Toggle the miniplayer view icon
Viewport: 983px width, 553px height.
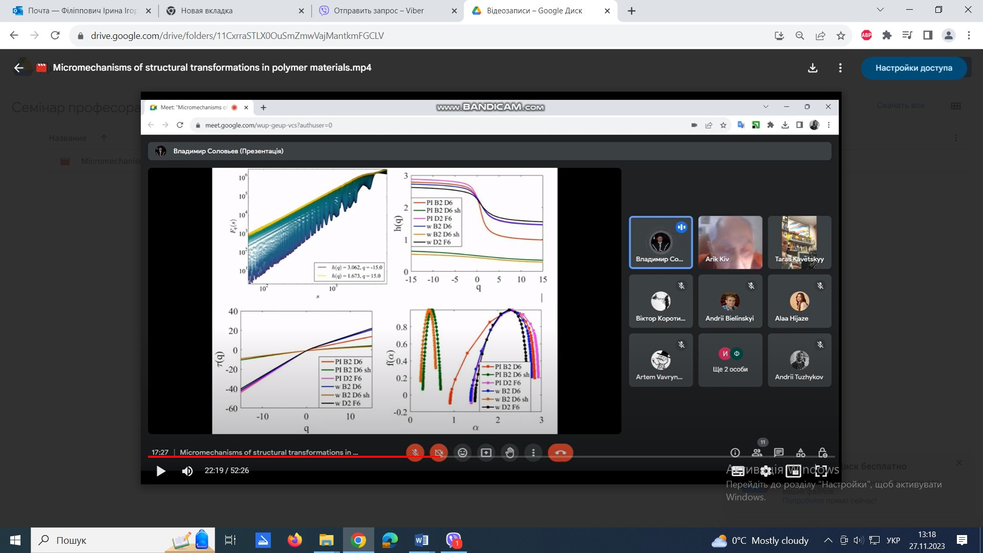pyautogui.click(x=793, y=471)
